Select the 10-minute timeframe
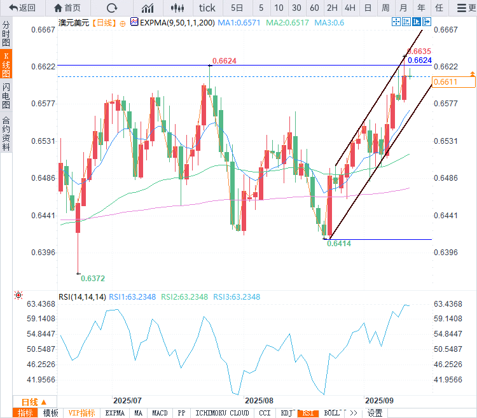 [x=279, y=8]
